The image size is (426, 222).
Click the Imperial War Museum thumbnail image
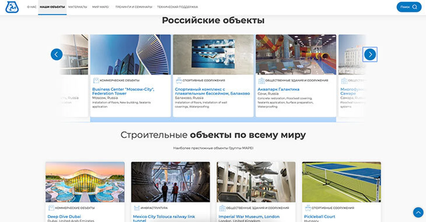coord(256,182)
